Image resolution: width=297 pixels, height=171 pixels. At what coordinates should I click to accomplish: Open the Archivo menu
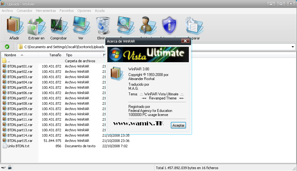[7, 11]
